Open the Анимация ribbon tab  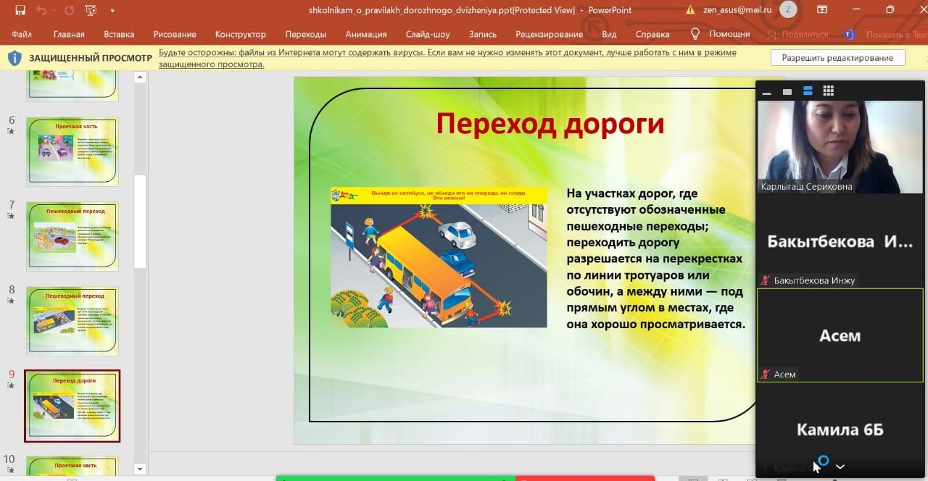[366, 34]
